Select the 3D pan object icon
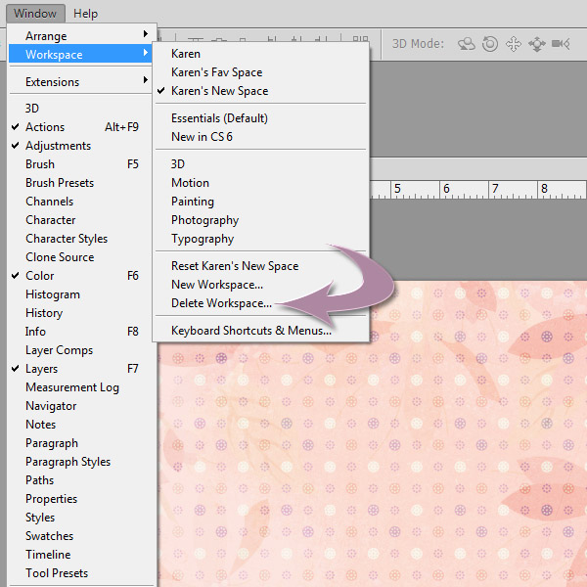 tap(514, 44)
